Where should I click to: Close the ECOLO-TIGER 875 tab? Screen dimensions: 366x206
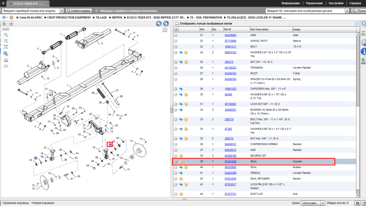pos(47,2)
